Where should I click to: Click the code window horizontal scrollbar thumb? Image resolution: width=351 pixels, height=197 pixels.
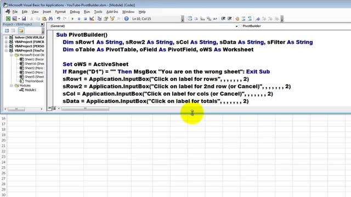click(86, 108)
